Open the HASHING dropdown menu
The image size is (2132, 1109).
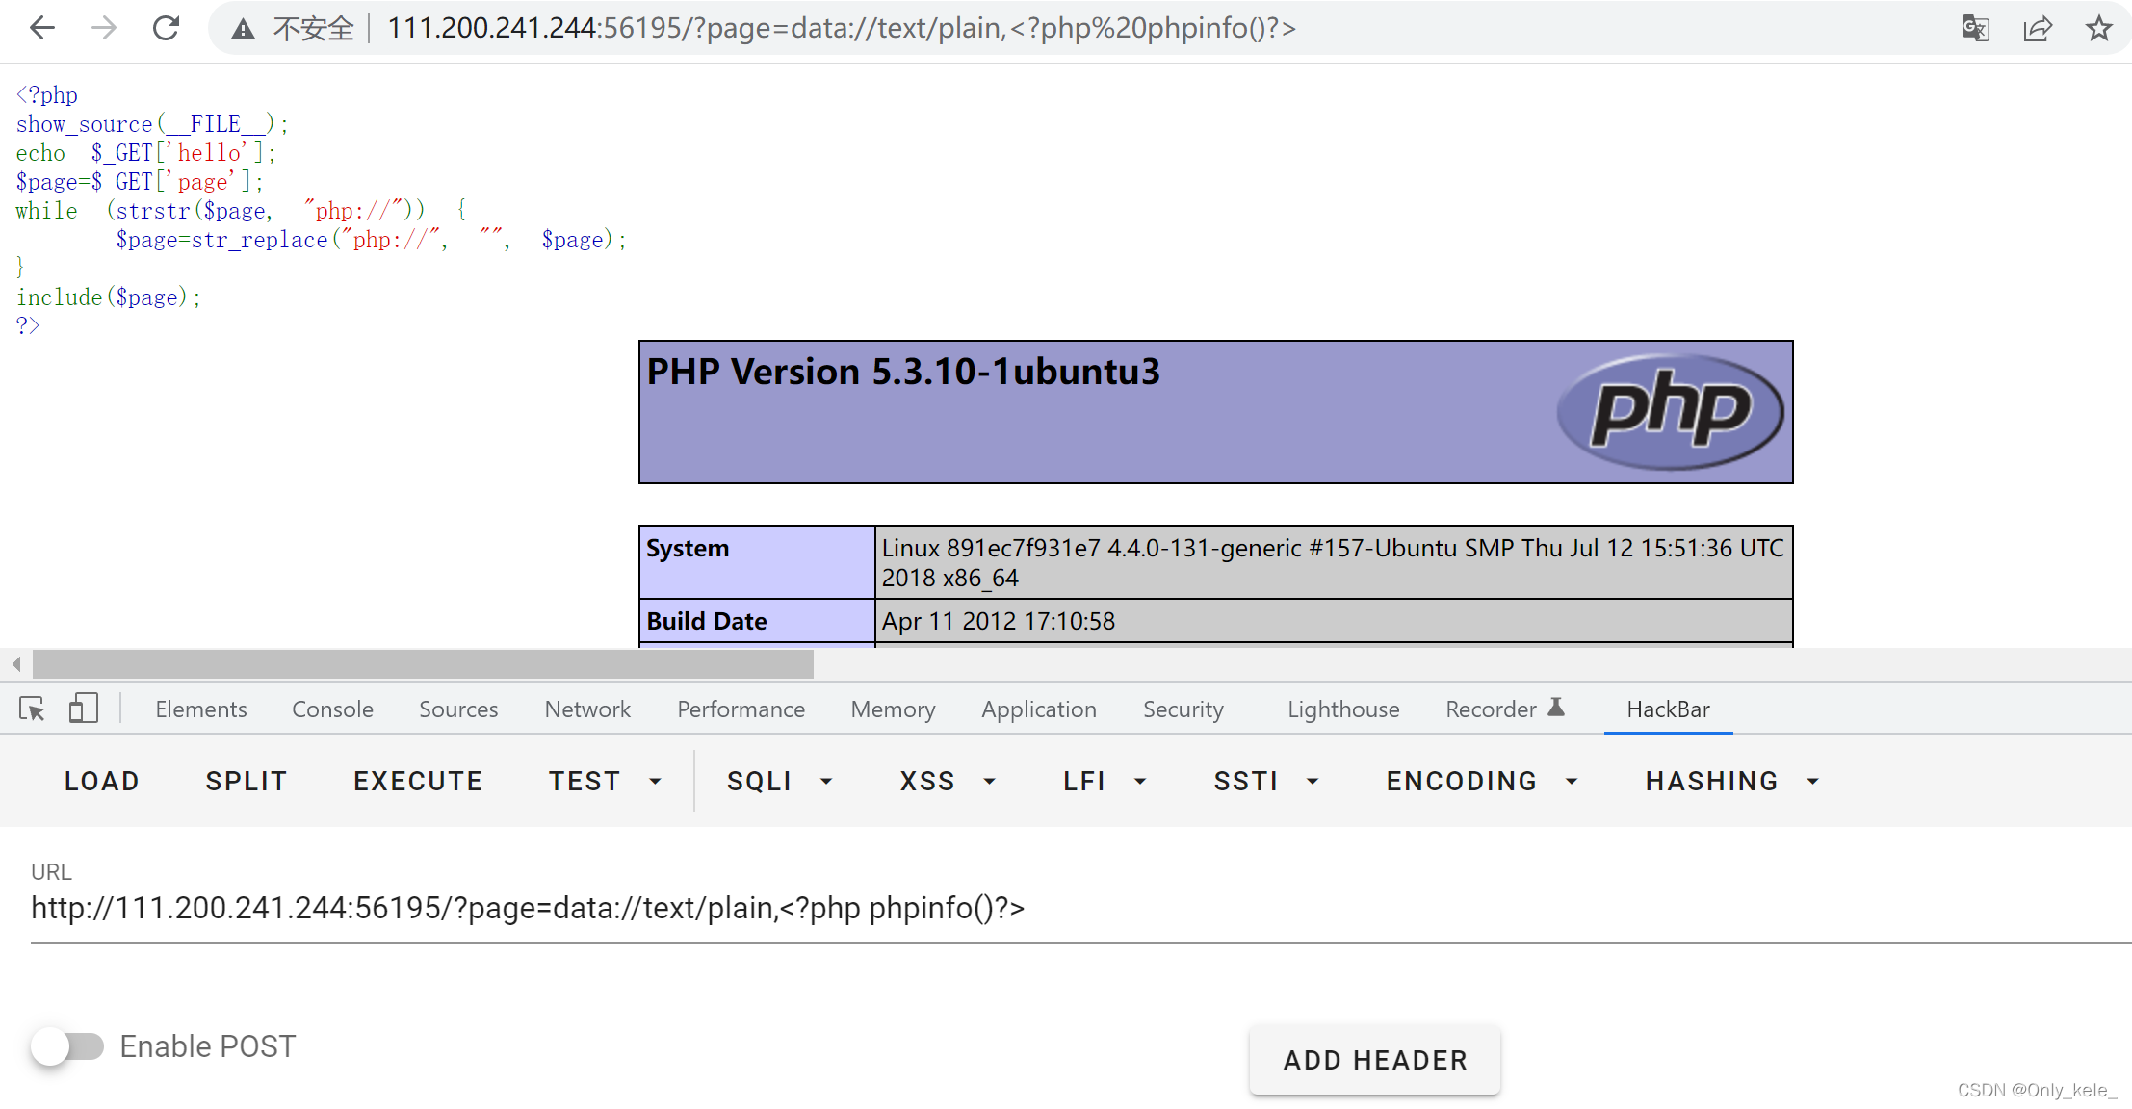tap(1731, 781)
